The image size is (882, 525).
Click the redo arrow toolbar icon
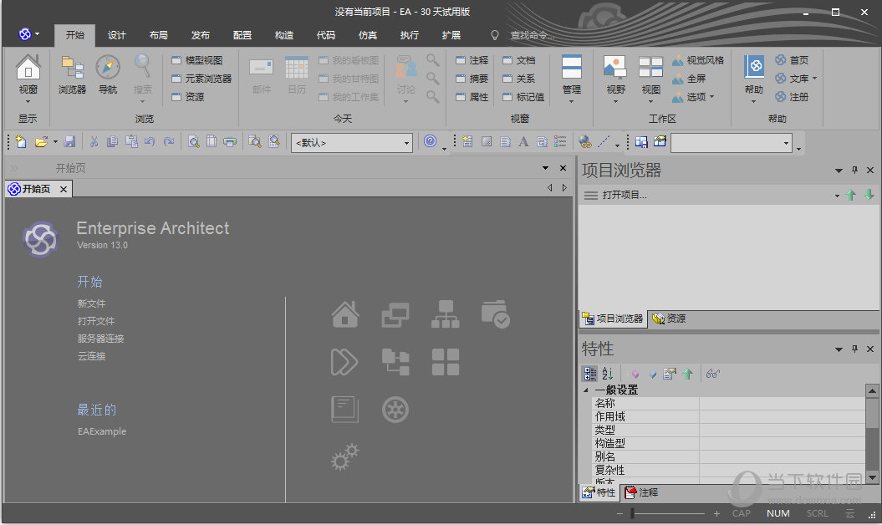click(169, 142)
